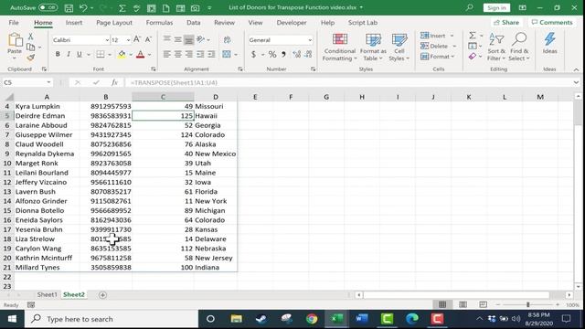Click Insert cells button

pyautogui.click(x=432, y=36)
